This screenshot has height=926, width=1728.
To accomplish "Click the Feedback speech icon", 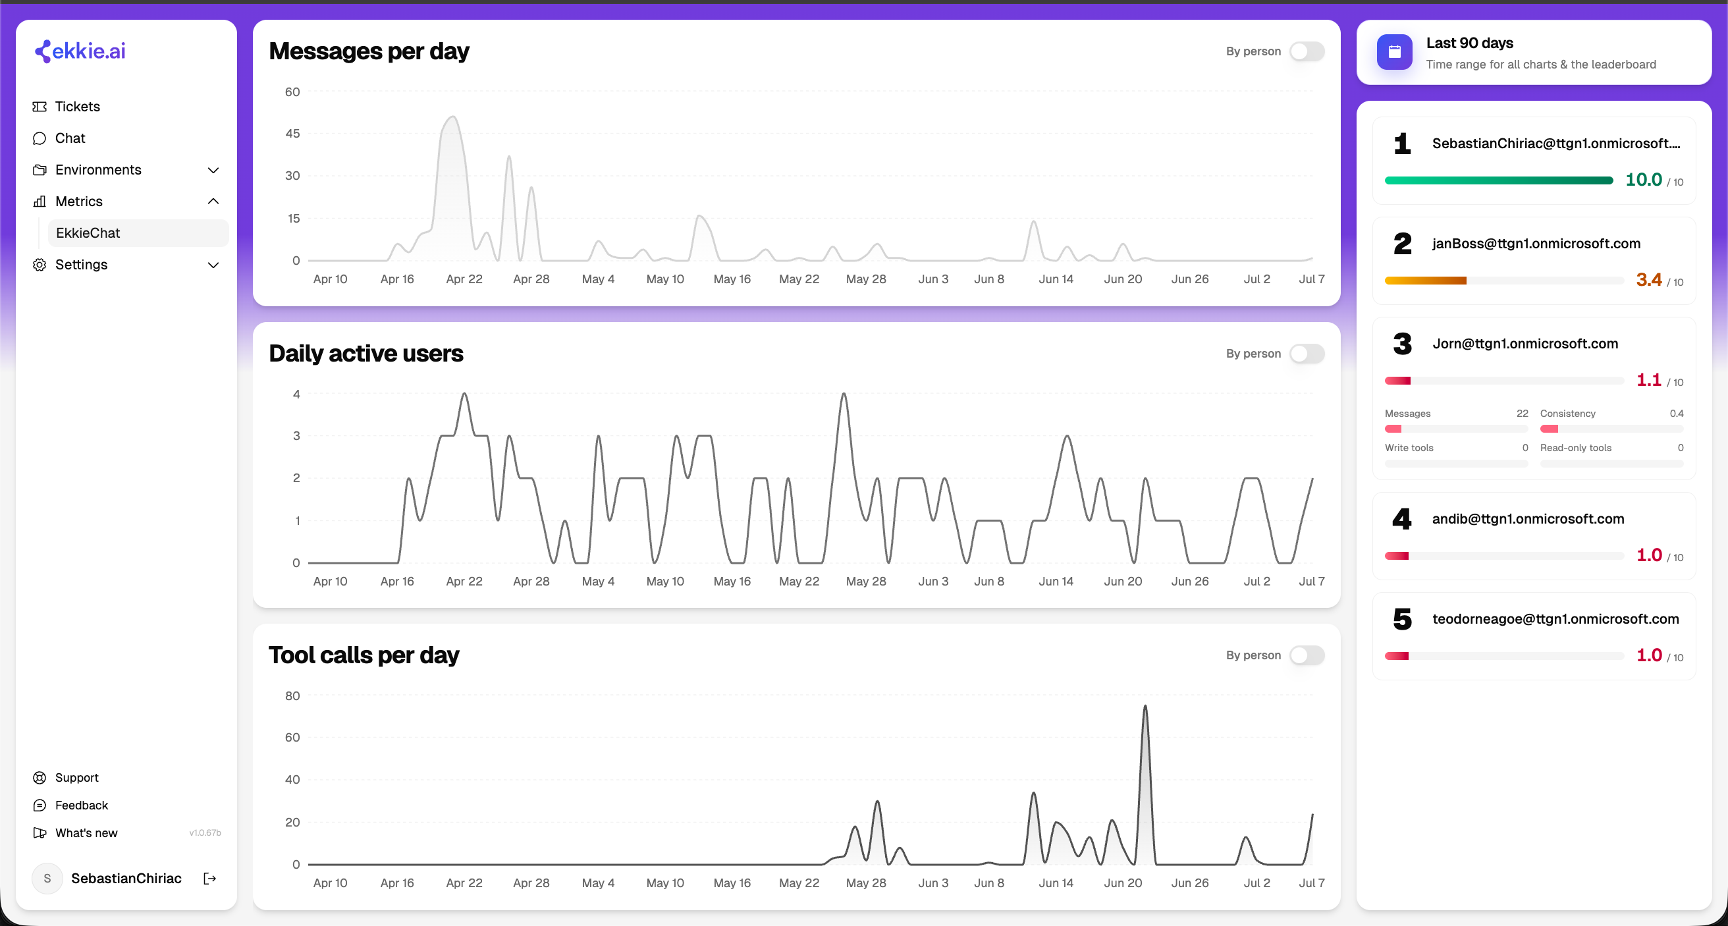I will tap(40, 805).
